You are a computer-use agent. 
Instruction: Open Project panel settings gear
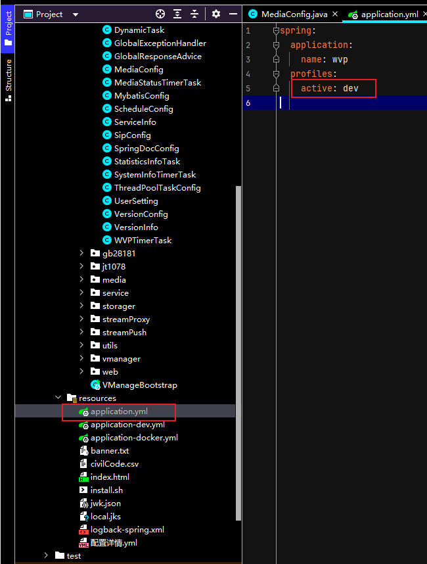pos(216,14)
